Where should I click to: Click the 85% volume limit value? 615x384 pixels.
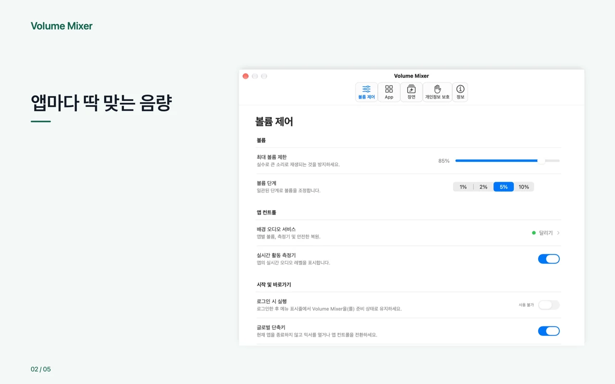pyautogui.click(x=444, y=161)
